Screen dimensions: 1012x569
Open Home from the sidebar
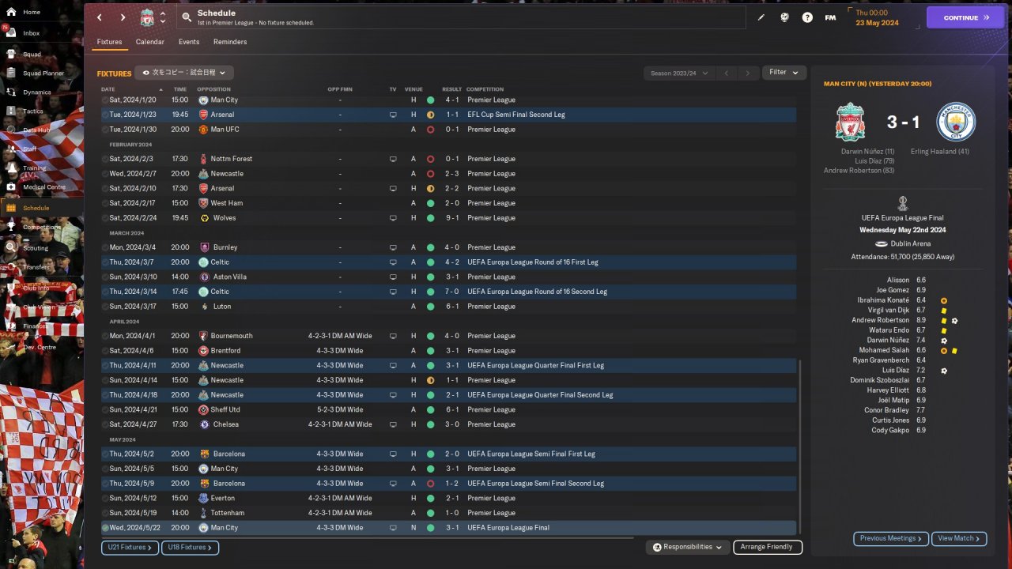(32, 12)
